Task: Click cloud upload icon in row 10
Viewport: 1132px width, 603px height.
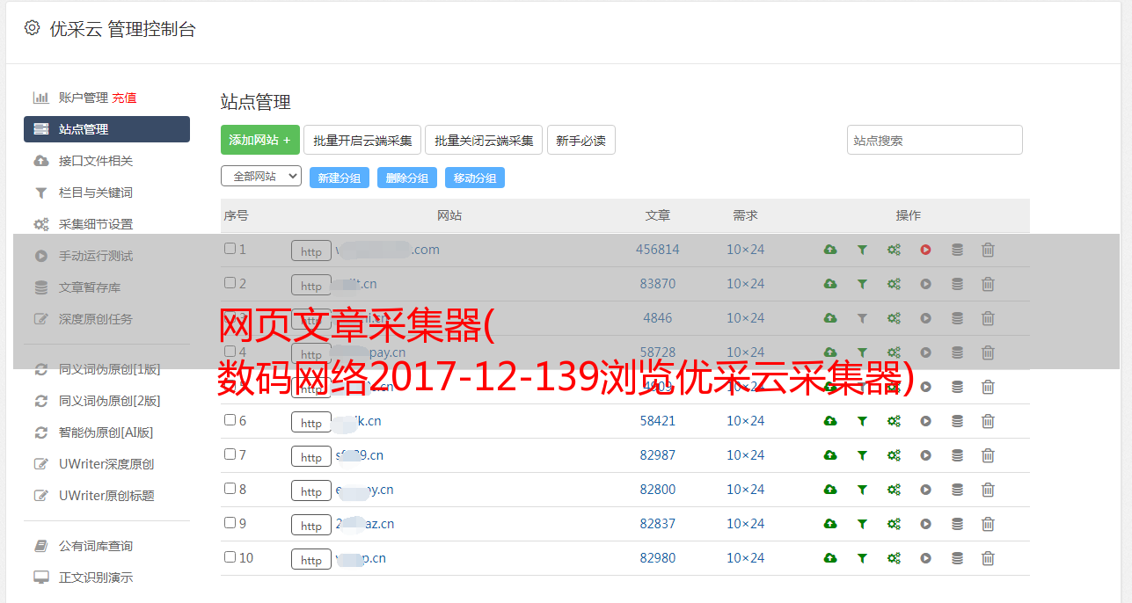Action: pos(830,558)
